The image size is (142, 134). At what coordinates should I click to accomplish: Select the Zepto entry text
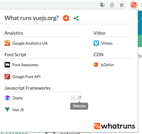[x=18, y=98]
